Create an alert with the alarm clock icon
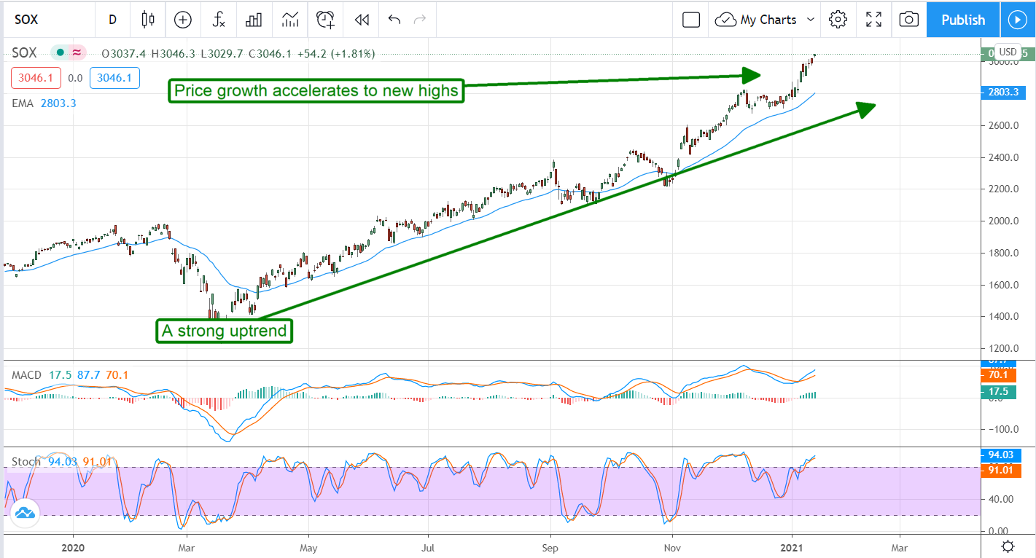The height and width of the screenshot is (558, 1036). 325,20
